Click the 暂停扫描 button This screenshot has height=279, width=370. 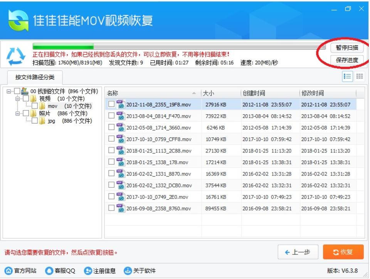point(346,48)
